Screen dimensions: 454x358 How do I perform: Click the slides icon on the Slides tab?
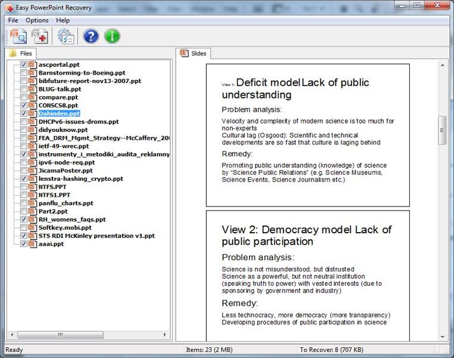click(184, 53)
